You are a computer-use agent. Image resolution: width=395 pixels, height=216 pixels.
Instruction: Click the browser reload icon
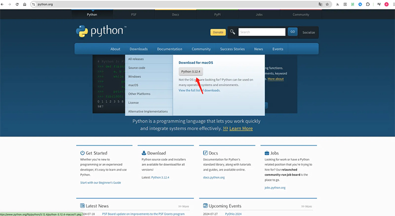pyautogui.click(x=17, y=4)
